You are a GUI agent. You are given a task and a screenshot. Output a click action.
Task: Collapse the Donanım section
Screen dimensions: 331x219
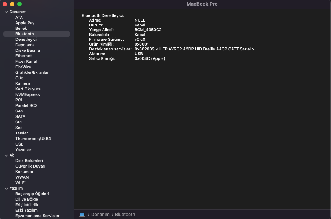pos(6,12)
